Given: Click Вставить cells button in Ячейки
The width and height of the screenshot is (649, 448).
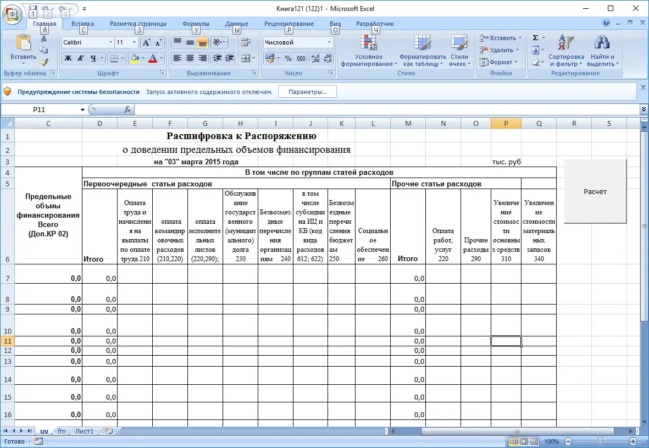Looking at the screenshot, I should pyautogui.click(x=501, y=38).
